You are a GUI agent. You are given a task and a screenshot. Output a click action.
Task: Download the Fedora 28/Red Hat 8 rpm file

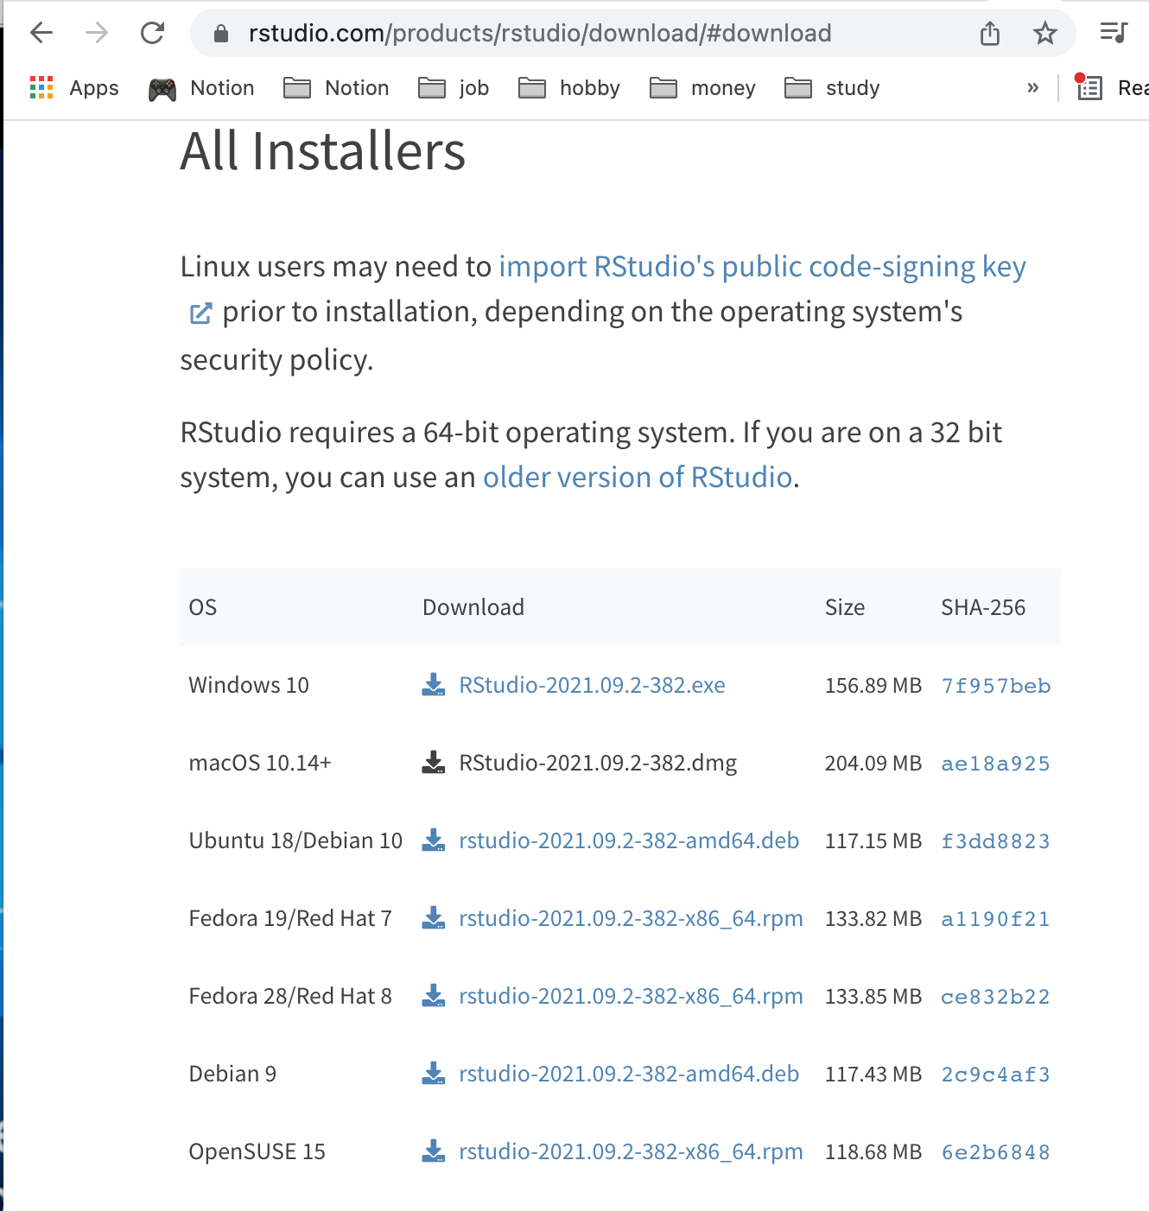click(631, 996)
